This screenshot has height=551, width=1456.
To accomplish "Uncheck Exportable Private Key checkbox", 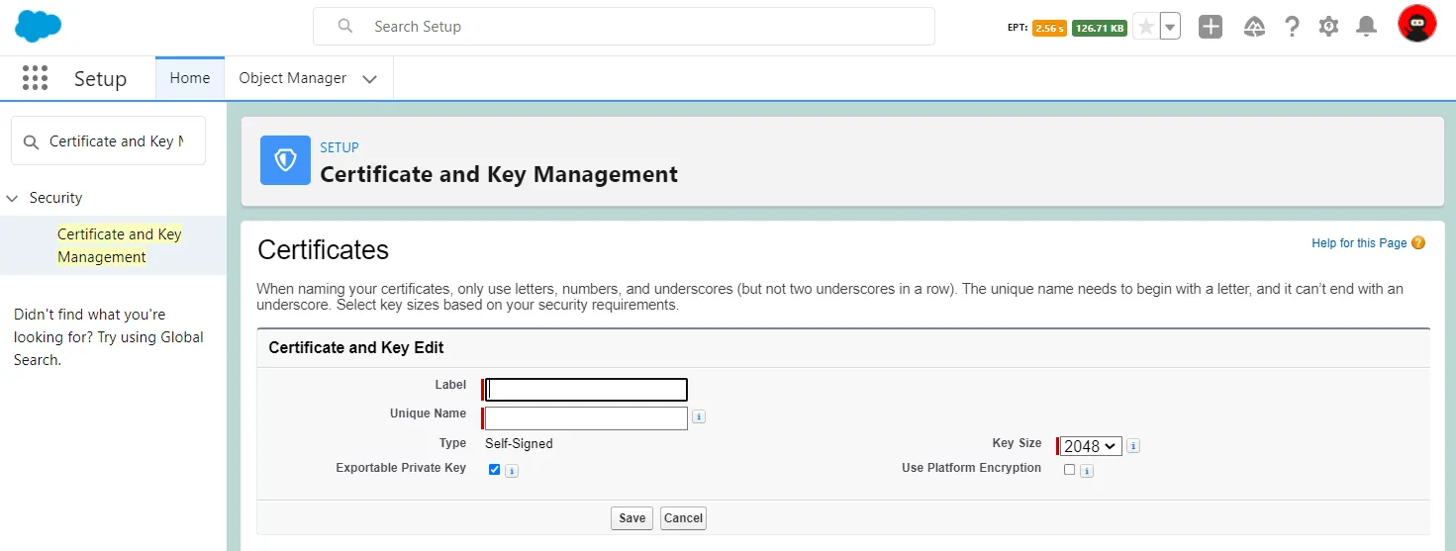I will tap(495, 470).
